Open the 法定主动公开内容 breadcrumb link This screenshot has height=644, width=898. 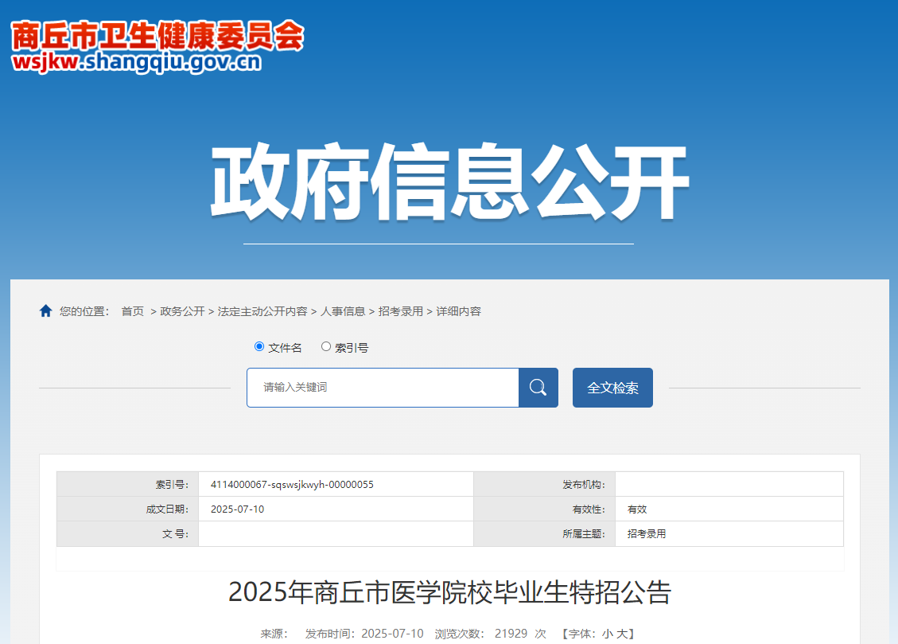click(x=262, y=311)
